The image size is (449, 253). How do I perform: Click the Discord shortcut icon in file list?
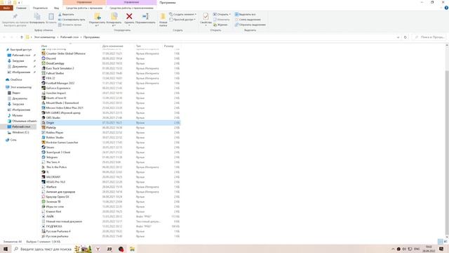coord(43,58)
